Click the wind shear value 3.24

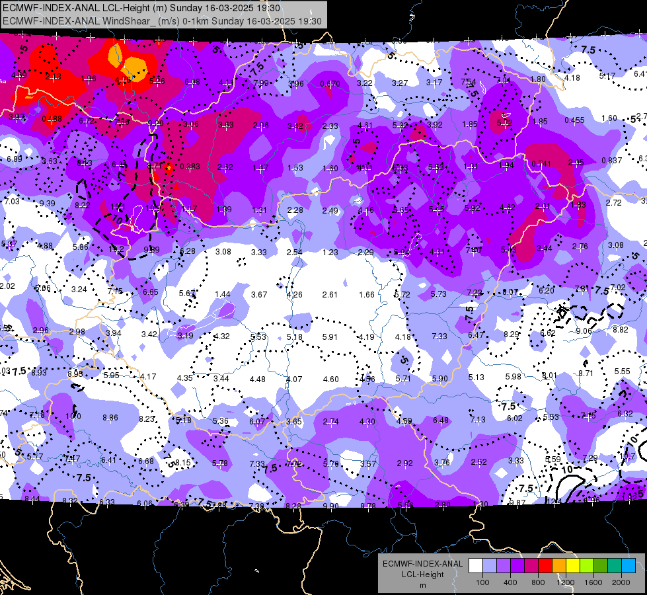click(79, 289)
